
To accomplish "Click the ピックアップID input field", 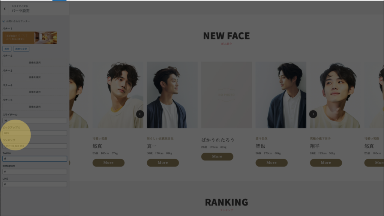I will click(34, 133).
